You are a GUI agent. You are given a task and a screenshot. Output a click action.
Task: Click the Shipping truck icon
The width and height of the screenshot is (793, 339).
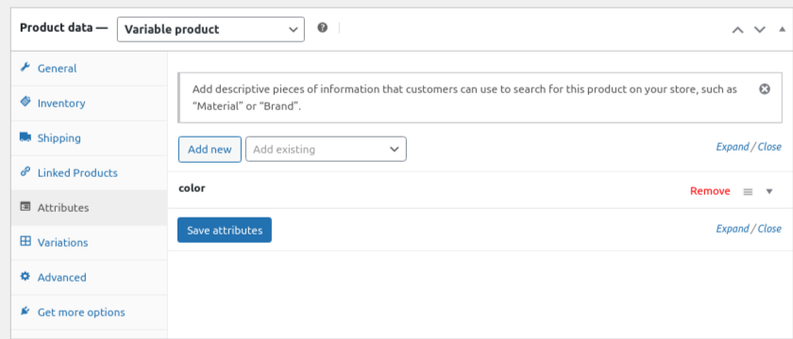coord(25,137)
